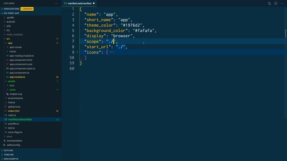Open test.ts file

[x=11, y=128]
